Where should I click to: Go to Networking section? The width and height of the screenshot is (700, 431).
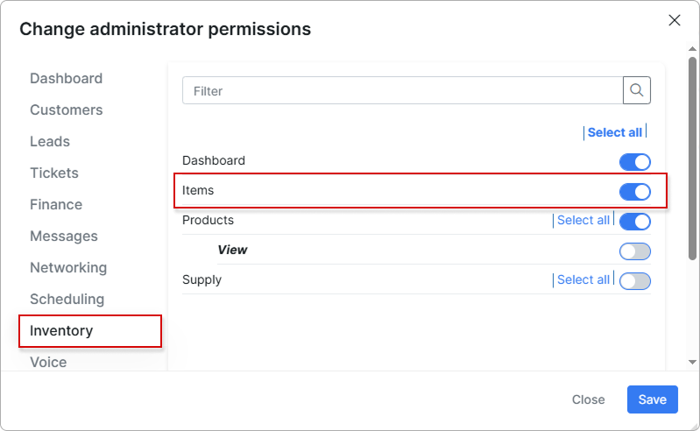coord(68,267)
